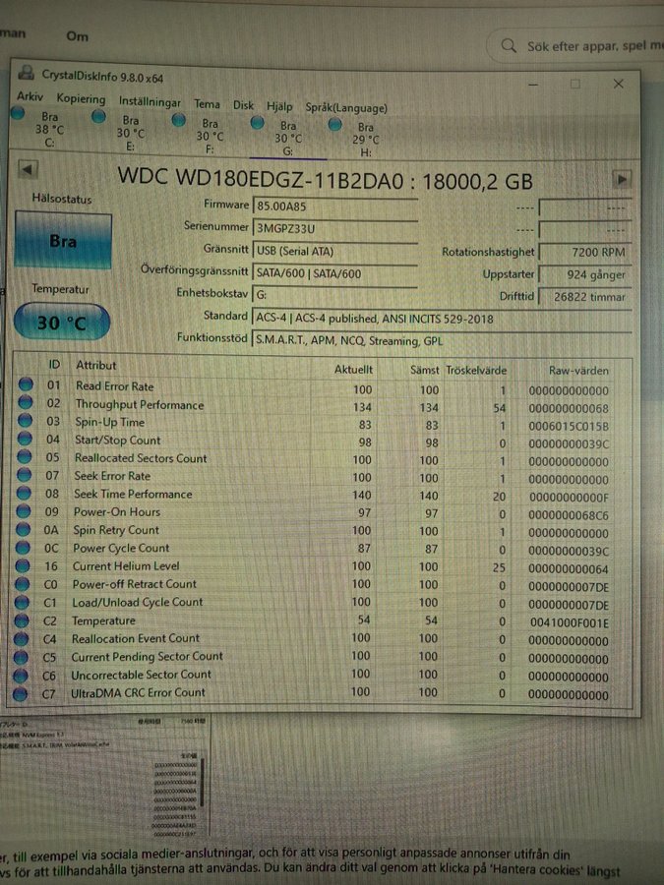664x885 pixels.
Task: Click the 30 °C temperature button
Action: 62,323
